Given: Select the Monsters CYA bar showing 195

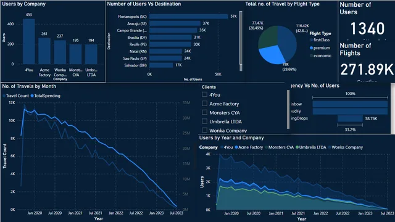Looking at the screenshot, I should click(x=75, y=54).
